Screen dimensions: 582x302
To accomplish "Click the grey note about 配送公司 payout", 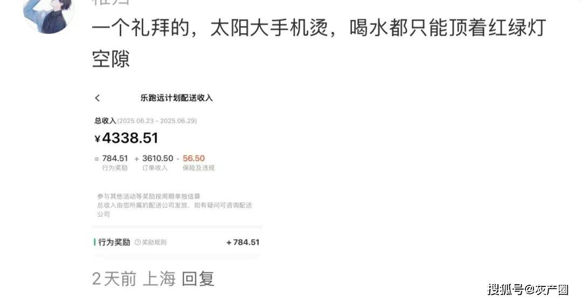I will tap(175, 209).
